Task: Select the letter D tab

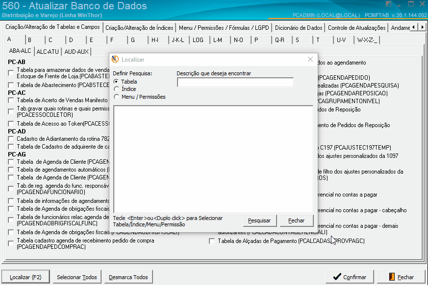Action: click(x=76, y=40)
